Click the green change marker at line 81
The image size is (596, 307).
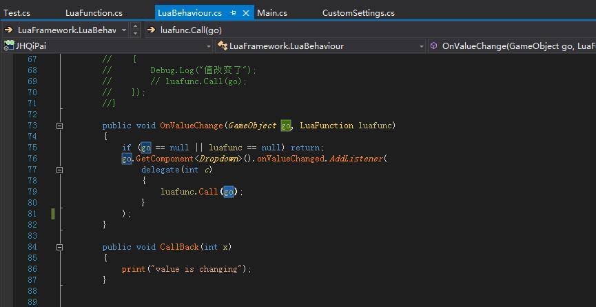pyautogui.click(x=53, y=214)
